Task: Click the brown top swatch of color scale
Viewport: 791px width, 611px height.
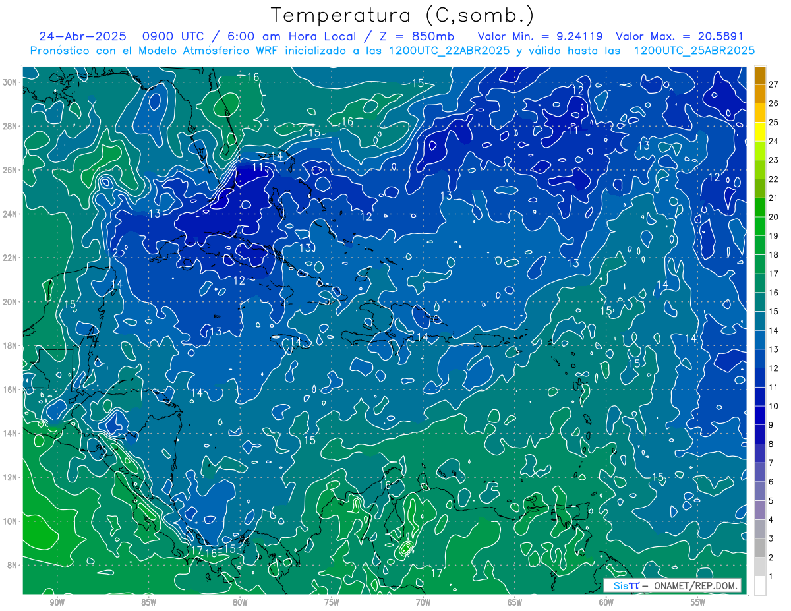Action: point(760,74)
